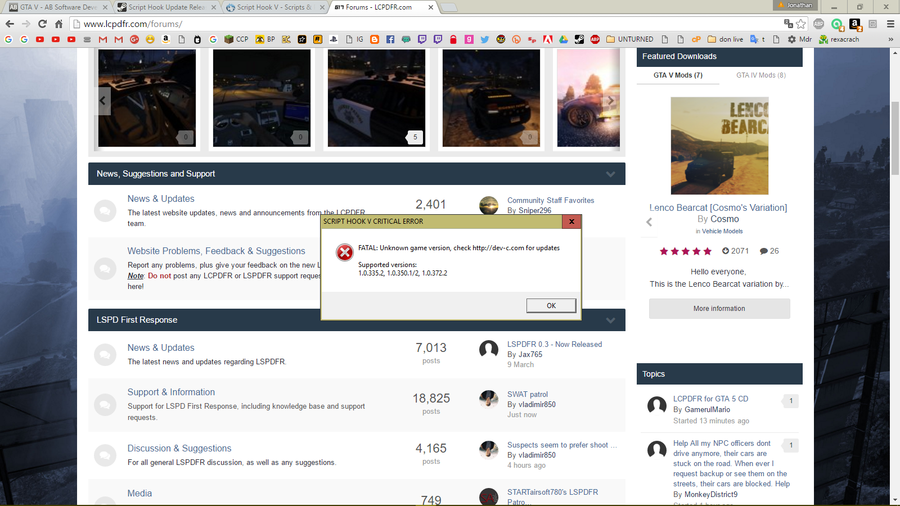Collapse the News, Suggestions and Support section
900x506 pixels.
tap(610, 174)
